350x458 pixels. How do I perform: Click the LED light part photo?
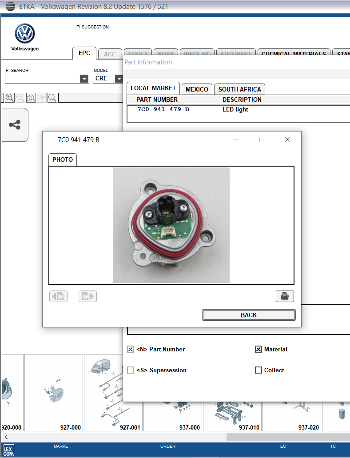click(x=171, y=225)
